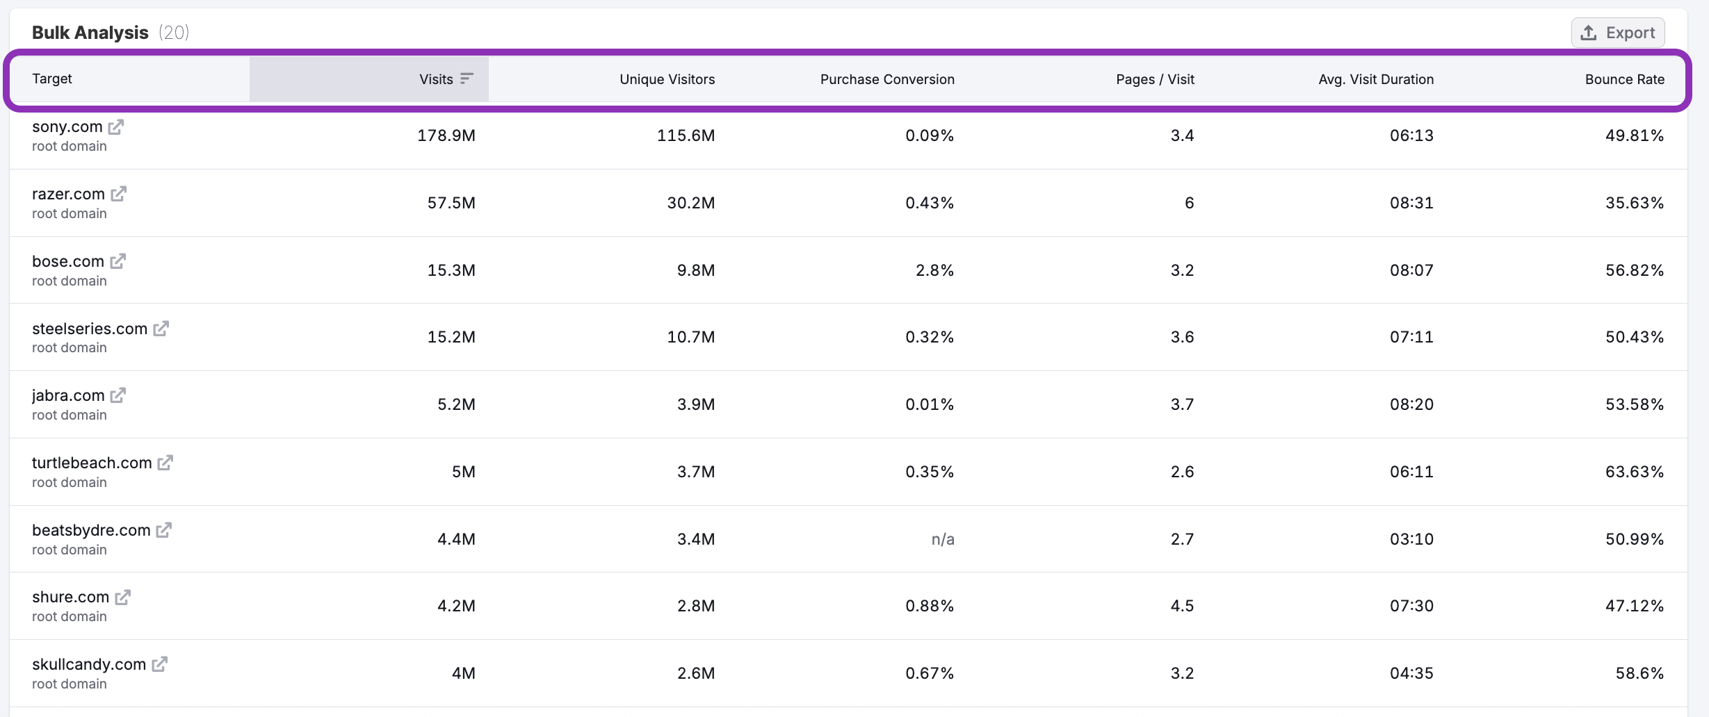Click the Purchase Conversion column header

point(886,79)
